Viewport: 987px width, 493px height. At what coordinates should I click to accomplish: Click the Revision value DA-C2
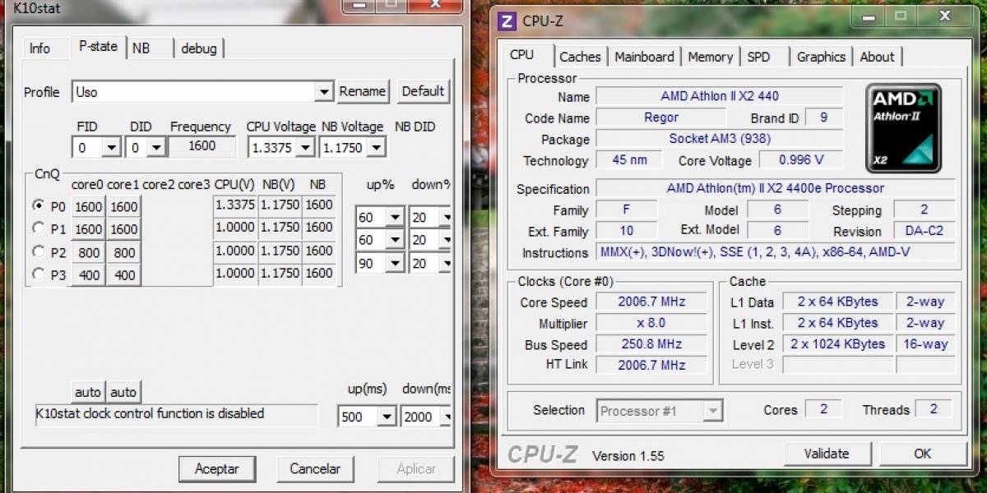point(924,232)
